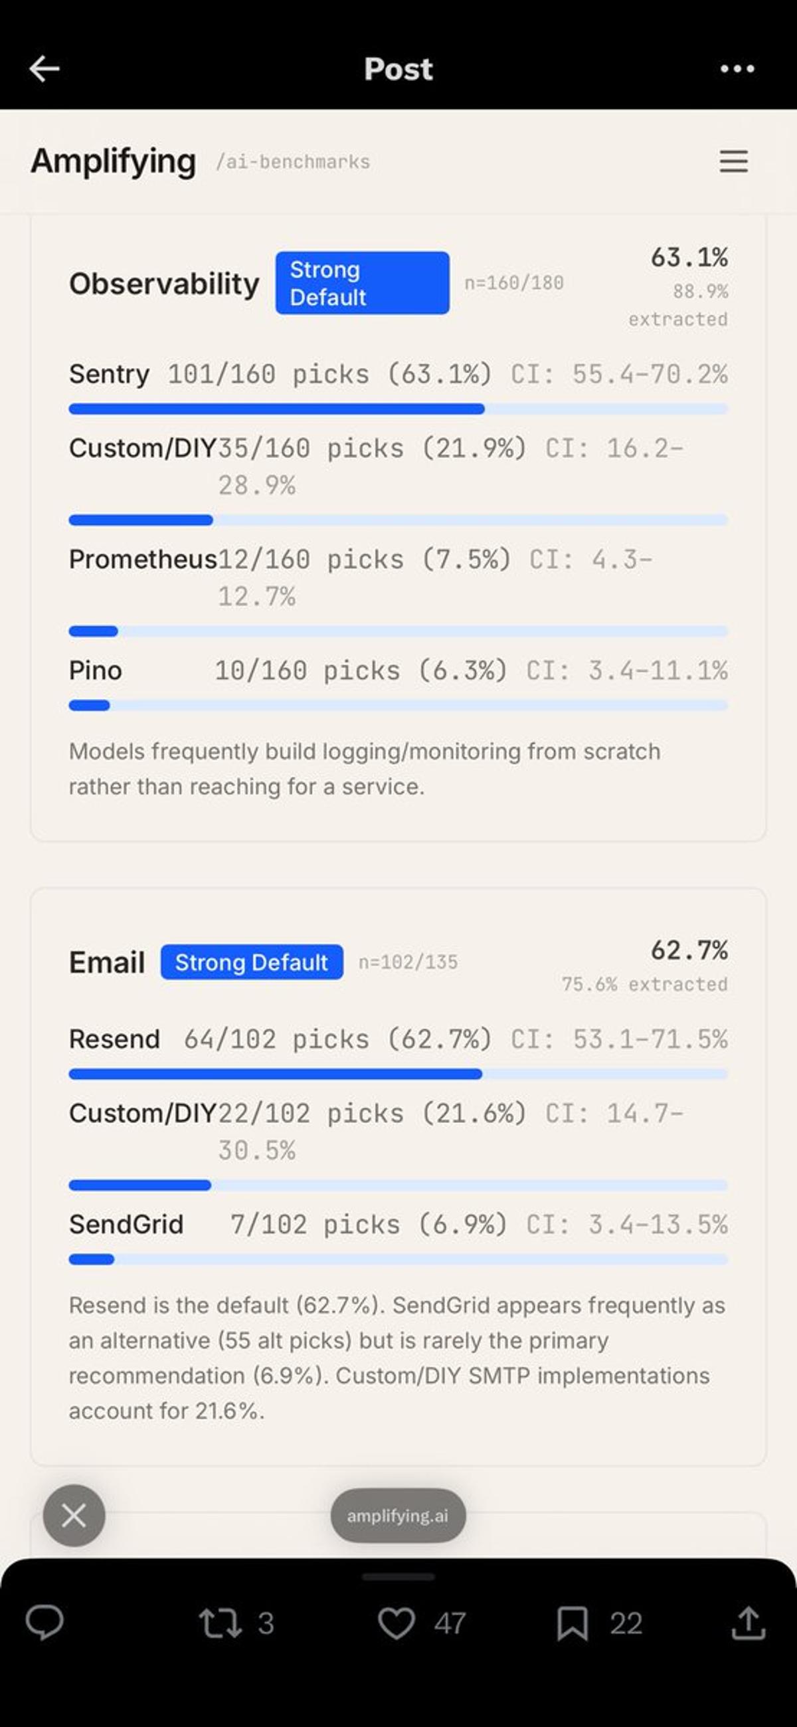Click the Sentry progress bar
797x1727 pixels.
pos(397,409)
